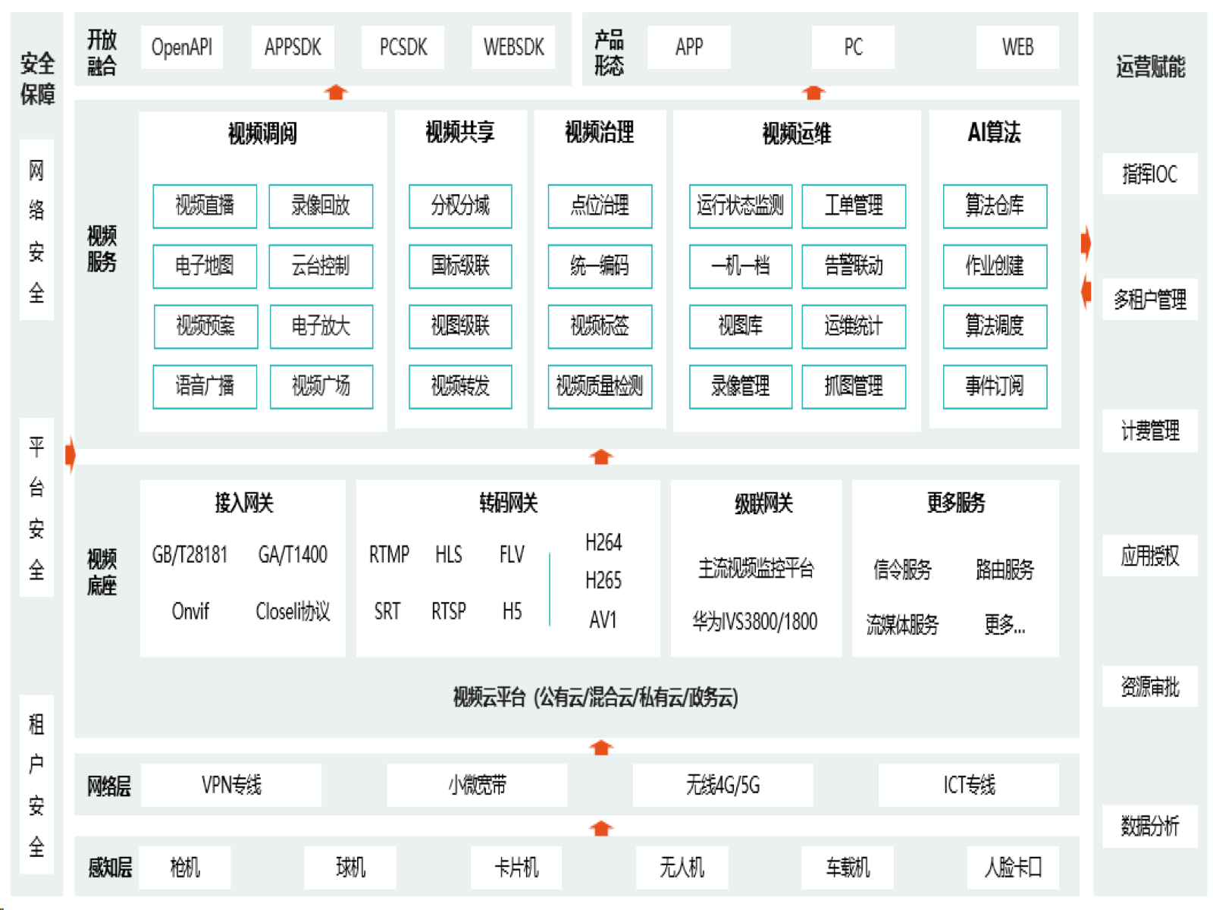This screenshot has width=1213, height=910.
Task: Click the 球机 device box
Action: click(350, 868)
